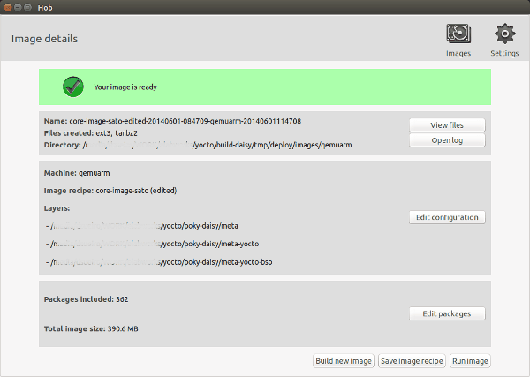Start Build new image

point(344,360)
